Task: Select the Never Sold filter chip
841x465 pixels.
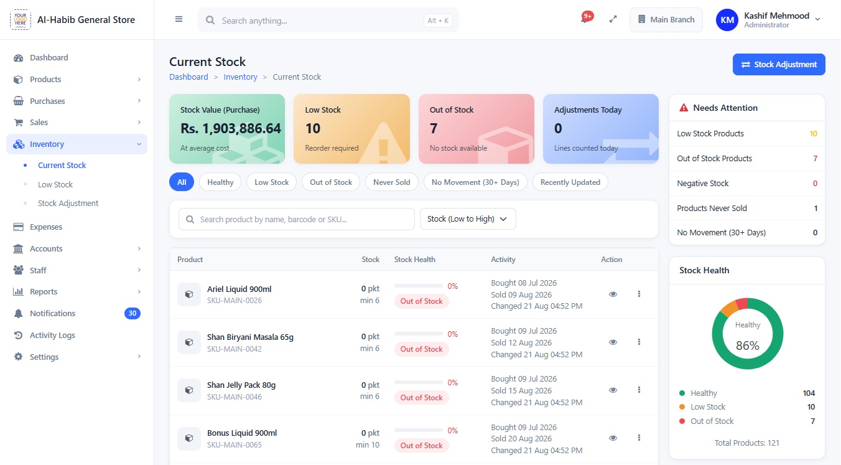Action: (392, 182)
